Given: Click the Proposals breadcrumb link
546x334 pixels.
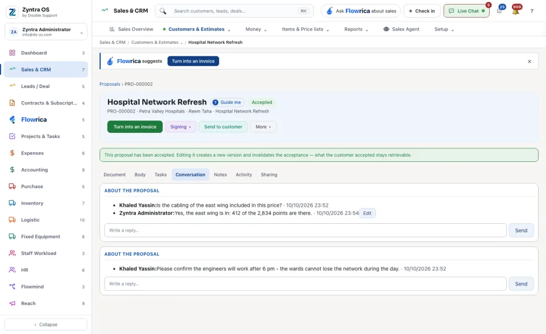Looking at the screenshot, I should pos(110,84).
